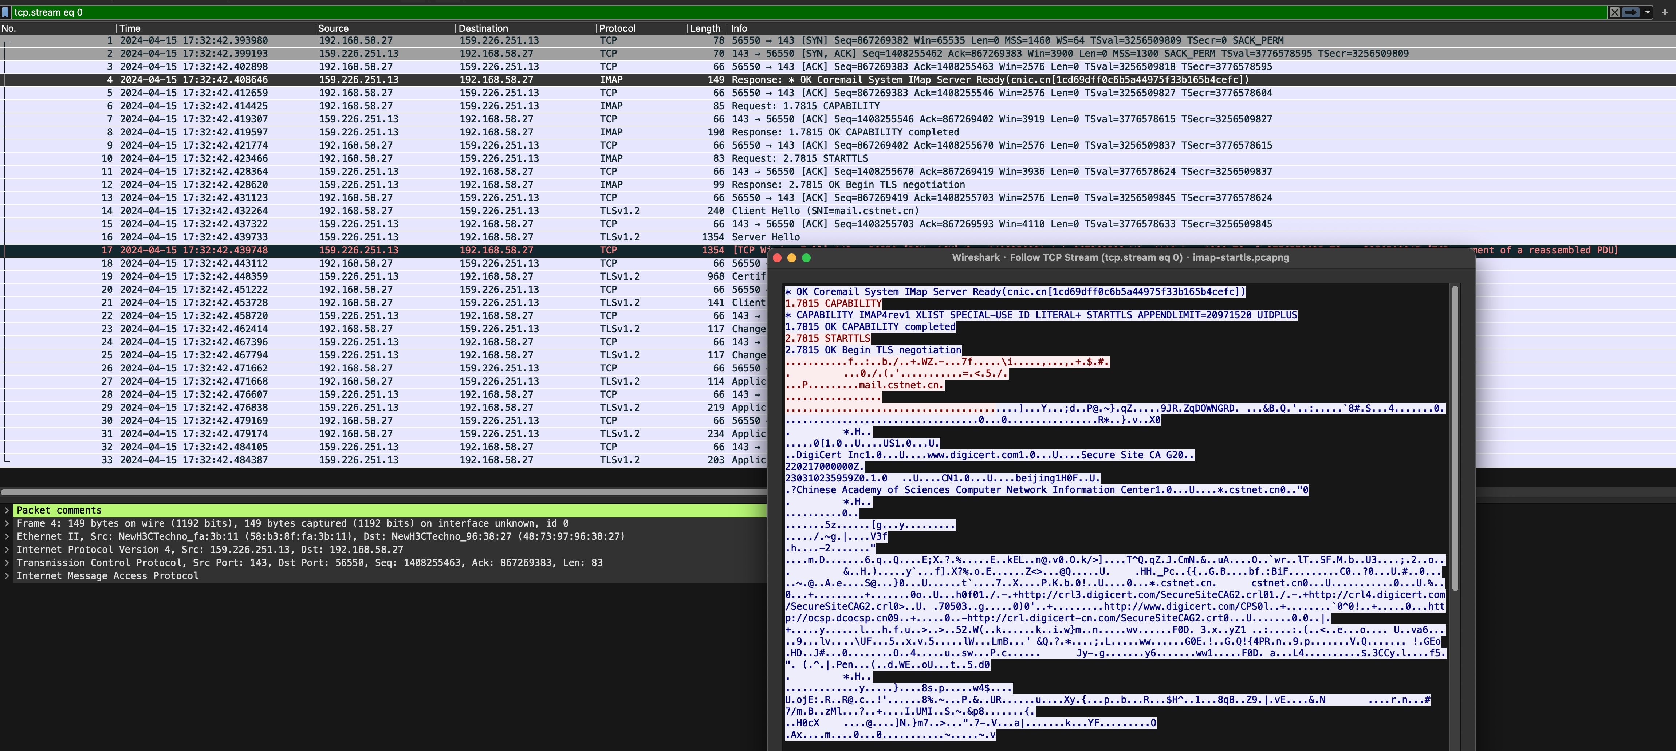Expand the Transmission Control Protocol row
Viewport: 1676px width, 751px height.
click(7, 563)
